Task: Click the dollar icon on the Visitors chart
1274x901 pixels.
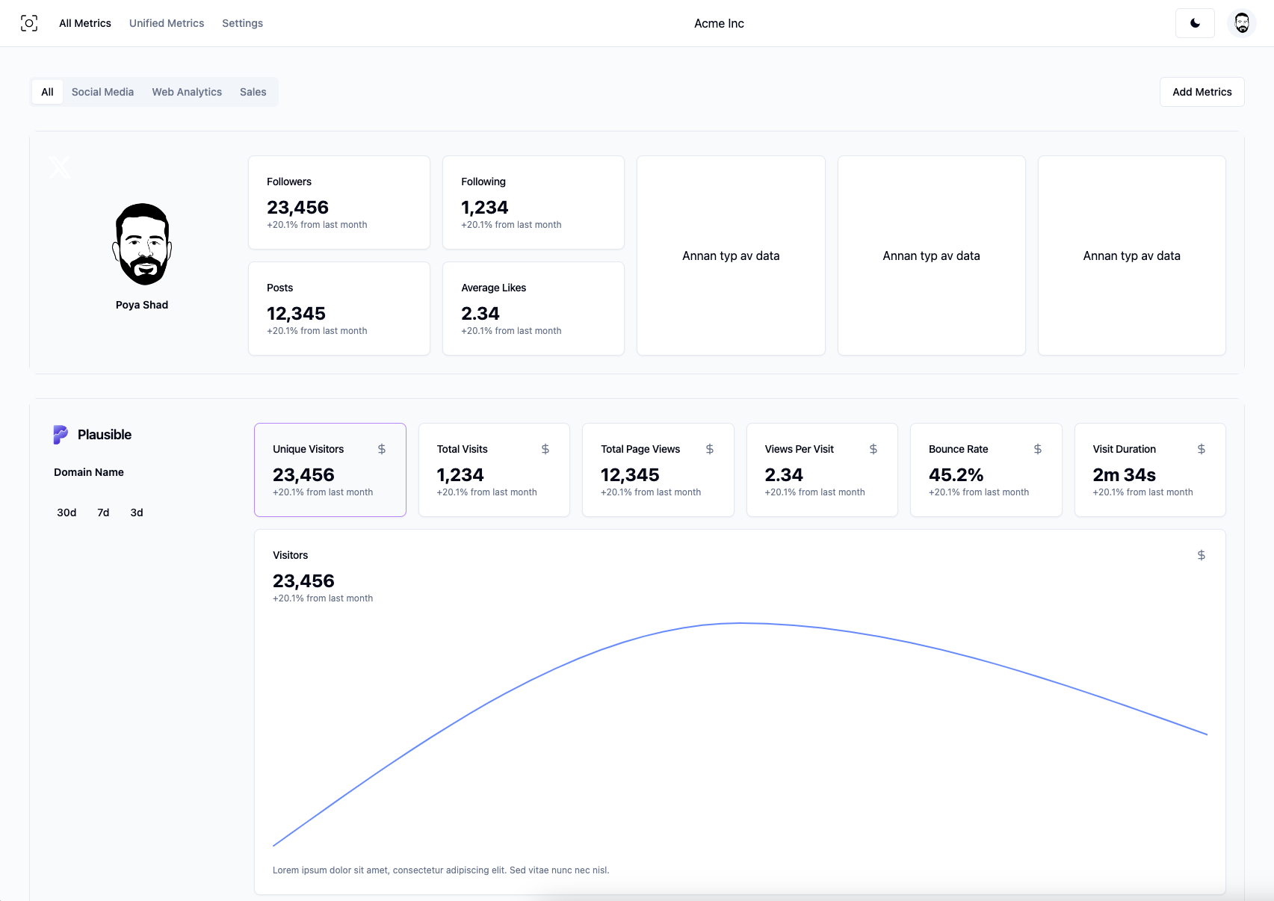Action: click(1201, 555)
